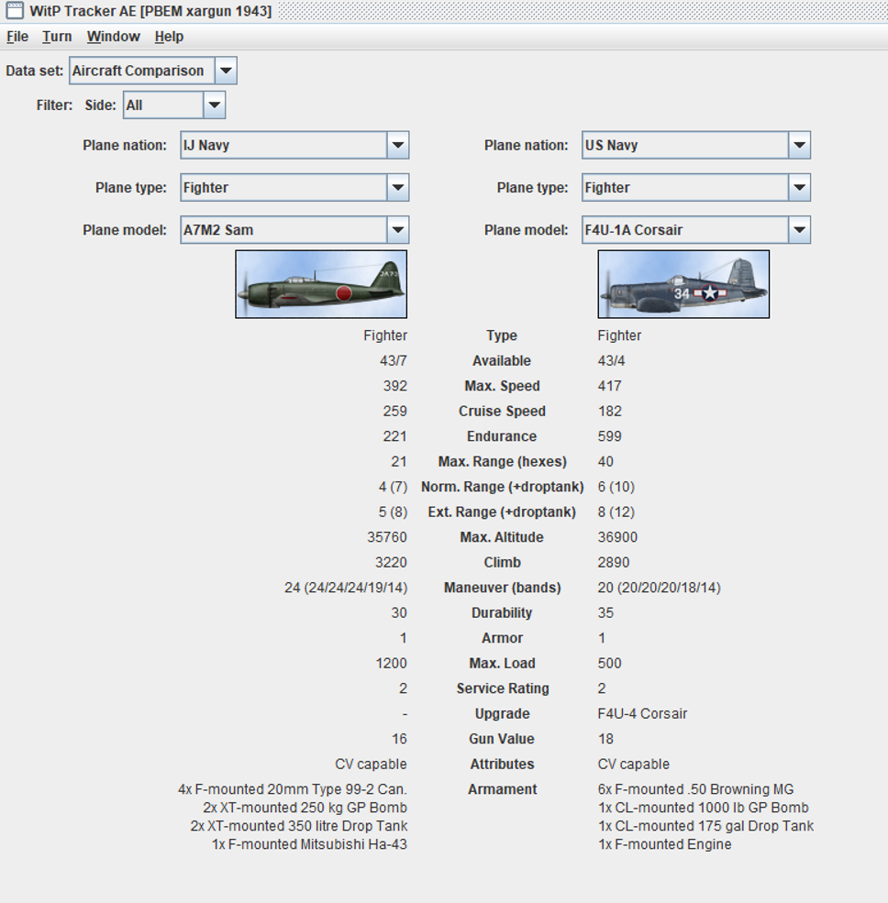This screenshot has width=888, height=903.
Task: Click the Service Rating label
Action: point(503,688)
